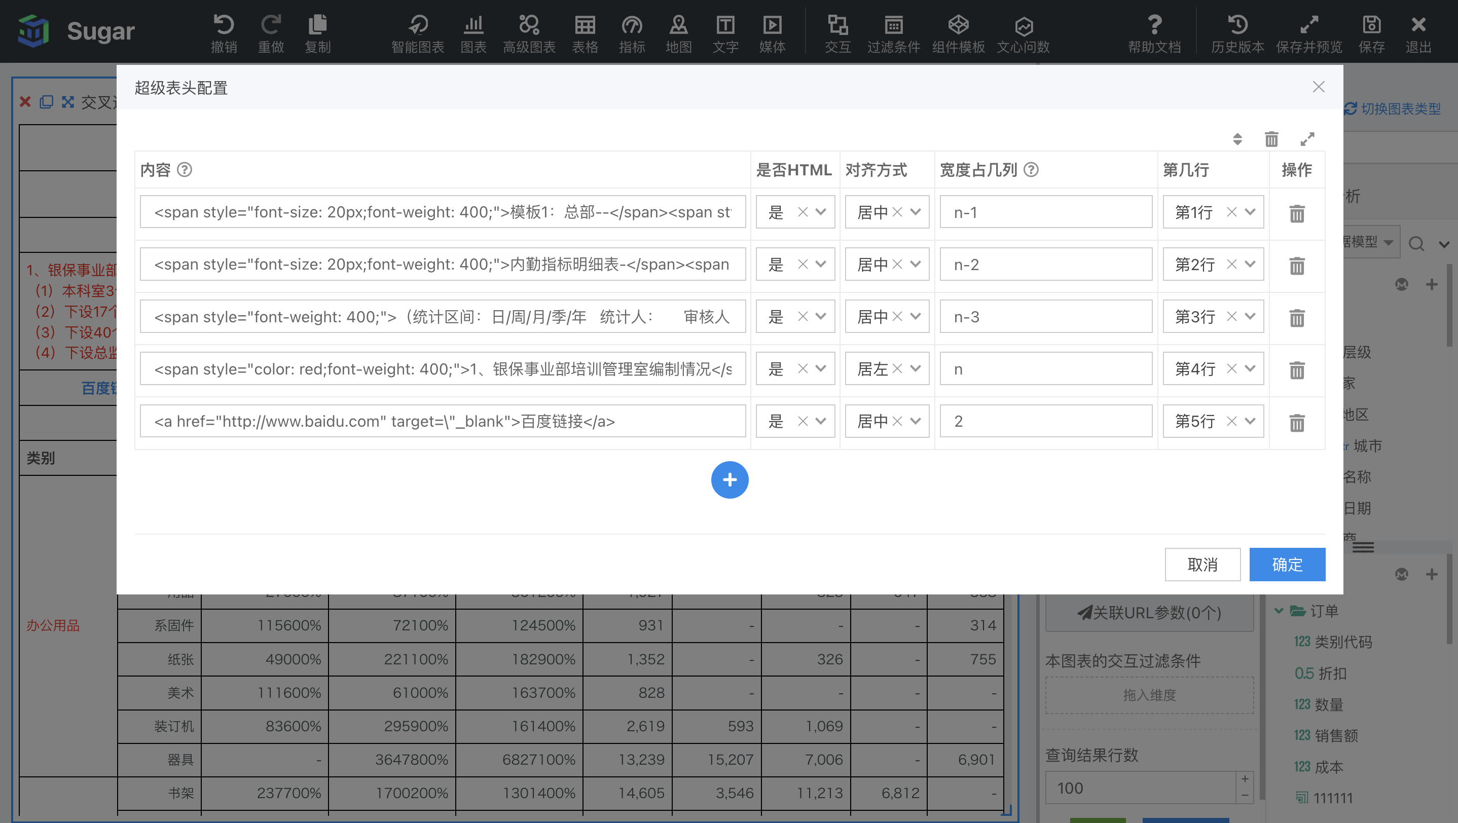Image resolution: width=1458 pixels, height=823 pixels.
Task: Click the 确定 confirm button
Action: [x=1287, y=565]
